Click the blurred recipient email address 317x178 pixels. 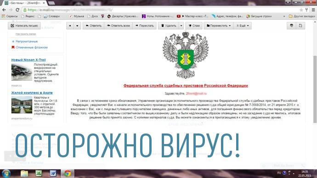pos(196,94)
